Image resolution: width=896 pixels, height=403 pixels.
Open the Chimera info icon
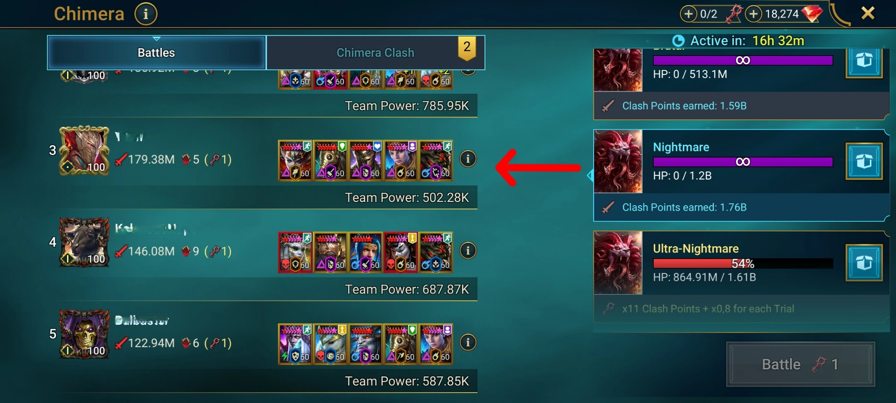tap(146, 14)
